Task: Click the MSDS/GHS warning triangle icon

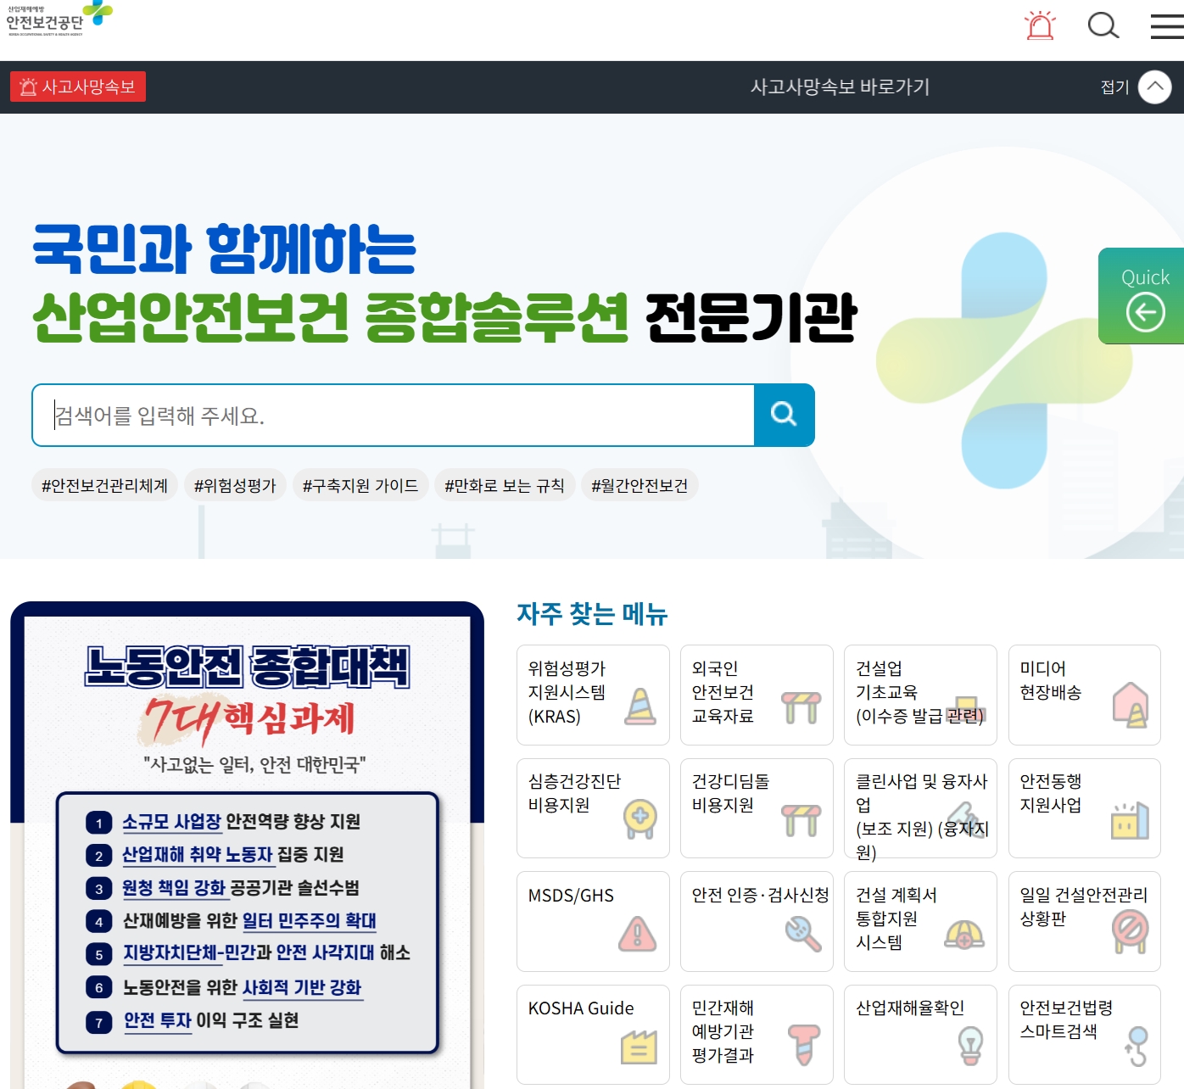Action: tap(636, 934)
